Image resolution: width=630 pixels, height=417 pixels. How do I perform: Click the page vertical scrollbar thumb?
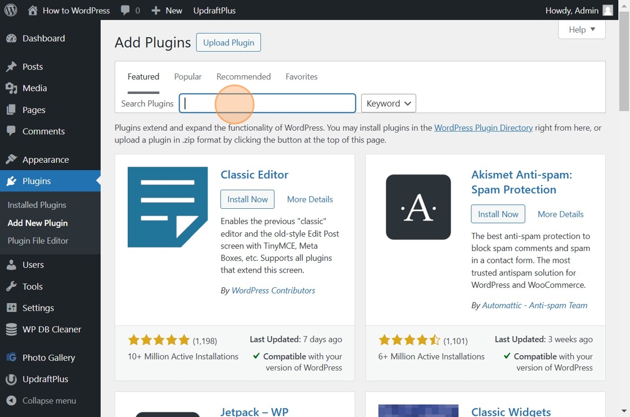point(624,61)
